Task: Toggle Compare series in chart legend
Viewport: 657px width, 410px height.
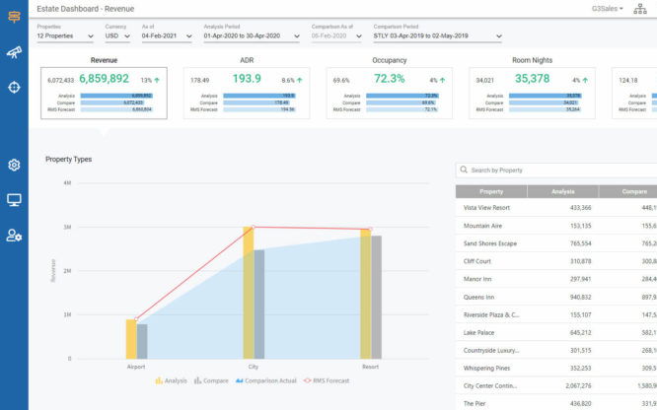Action: click(x=211, y=380)
